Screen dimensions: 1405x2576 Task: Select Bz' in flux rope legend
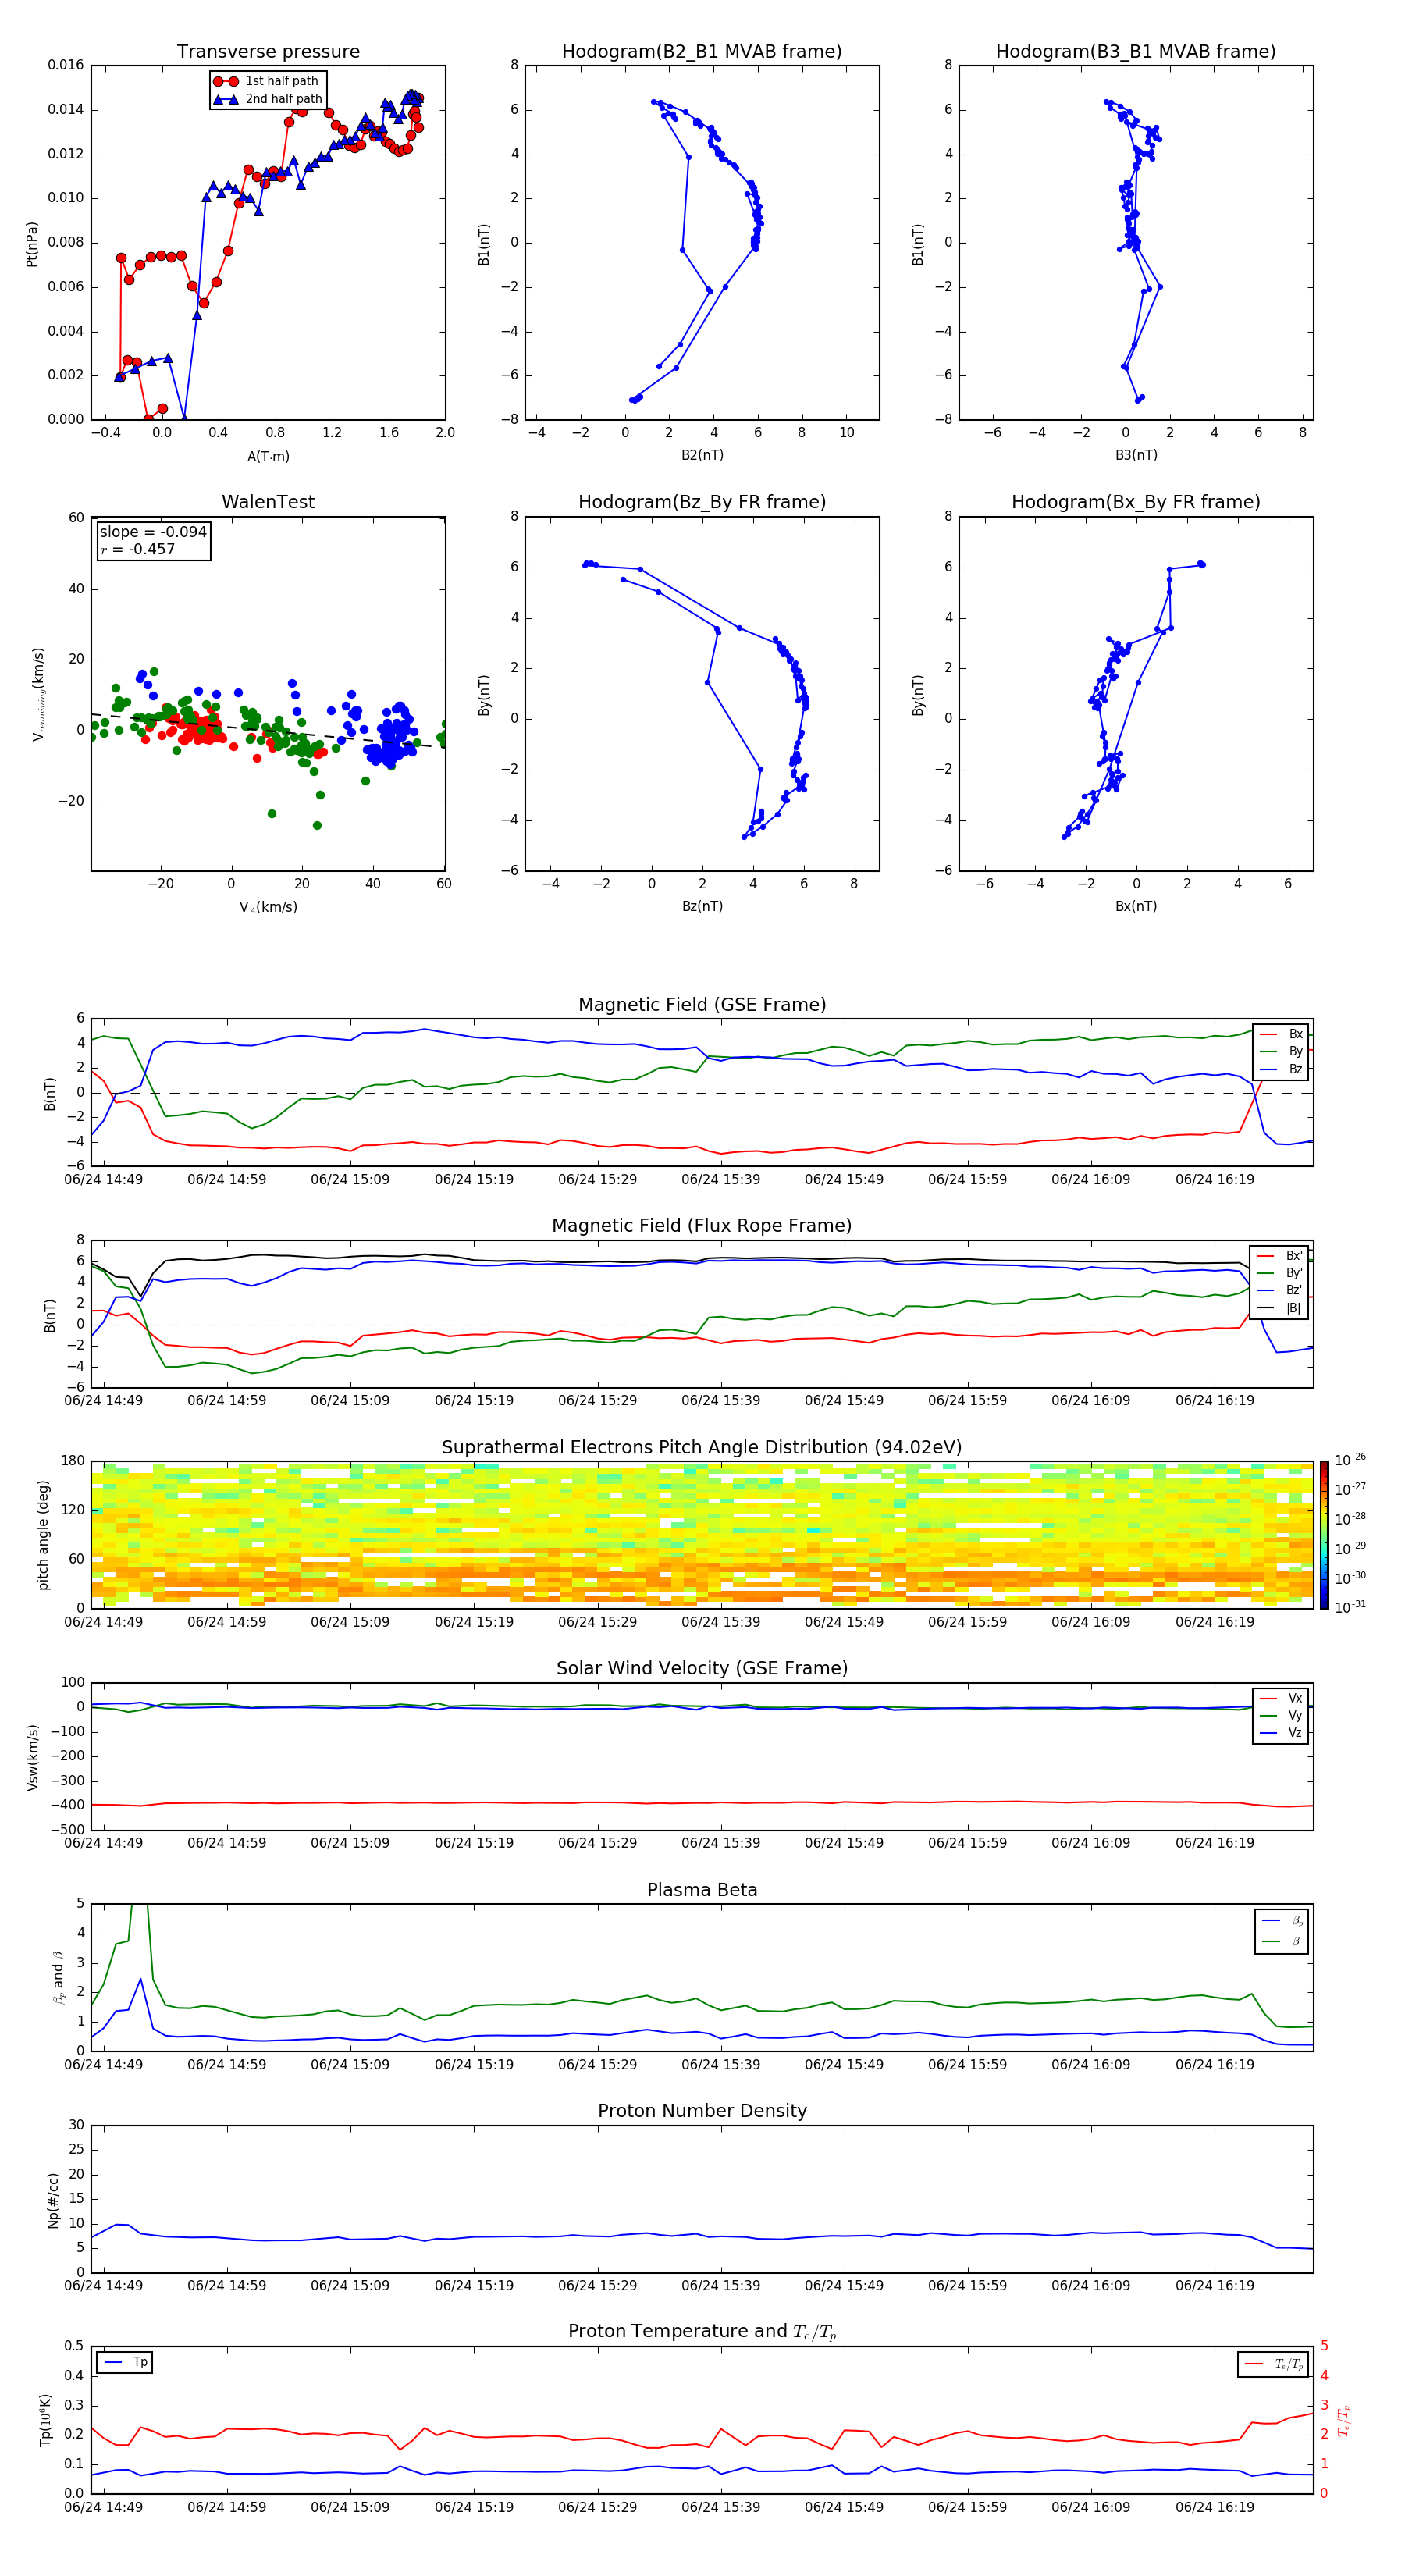[x=1279, y=1290]
